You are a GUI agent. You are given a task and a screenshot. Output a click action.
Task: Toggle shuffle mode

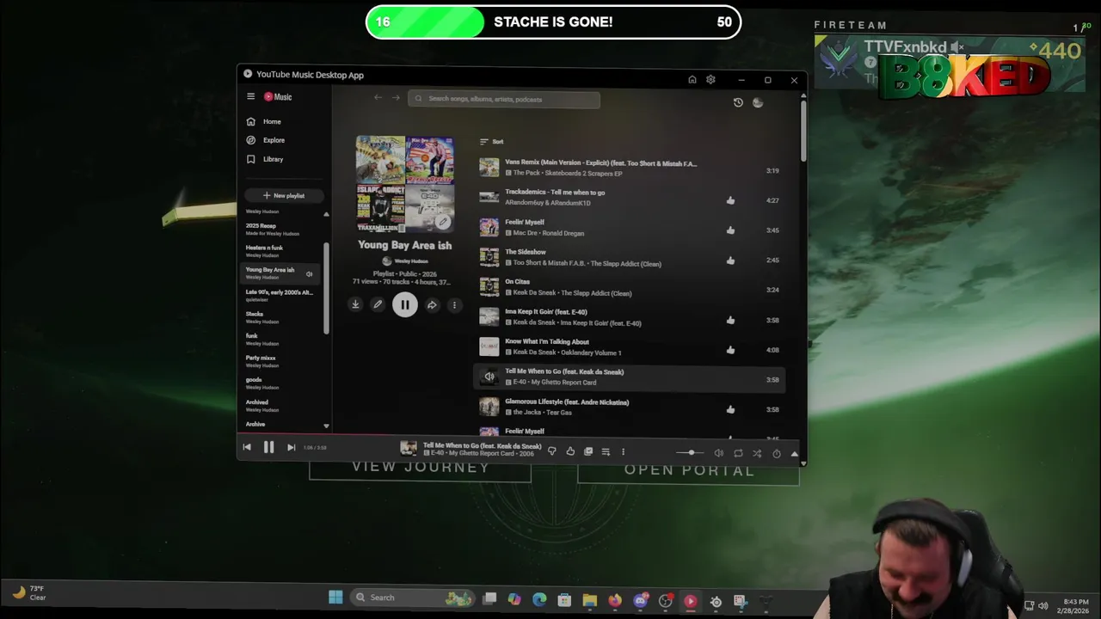pos(757,453)
